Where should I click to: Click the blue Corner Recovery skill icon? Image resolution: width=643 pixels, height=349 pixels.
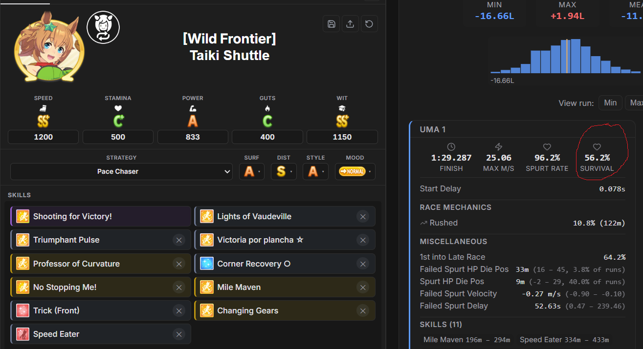pyautogui.click(x=207, y=264)
